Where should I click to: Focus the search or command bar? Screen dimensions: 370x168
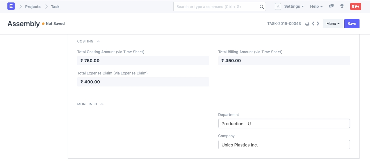point(216,7)
